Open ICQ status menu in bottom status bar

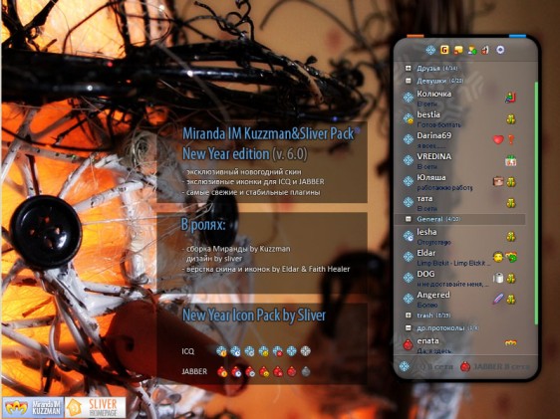[427, 366]
